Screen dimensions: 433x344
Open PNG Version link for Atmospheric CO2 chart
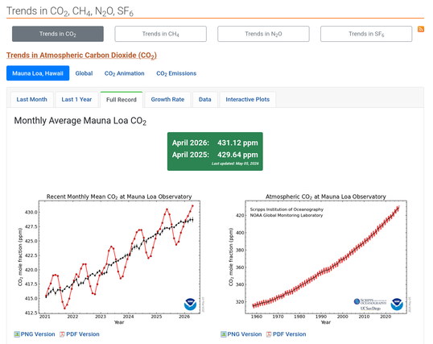pos(245,334)
